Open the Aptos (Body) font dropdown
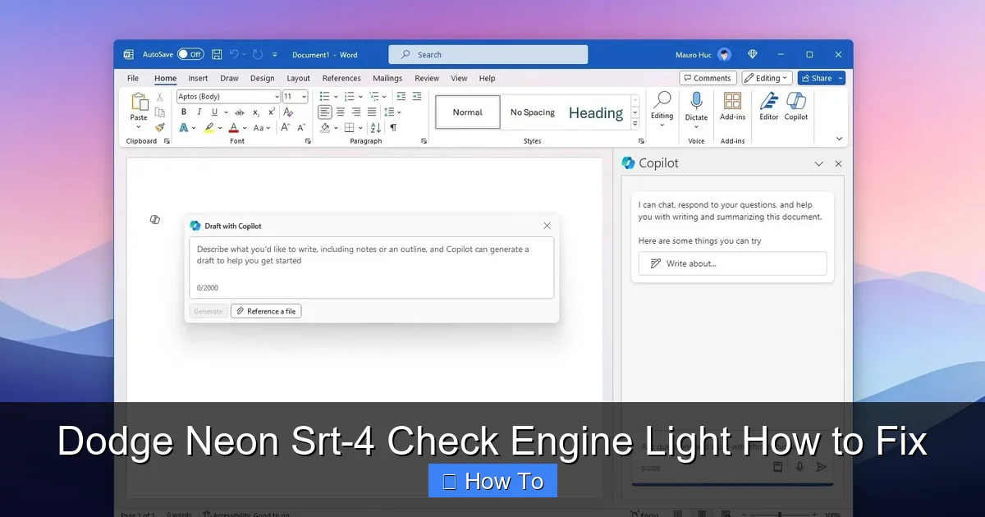This screenshot has height=517, width=985. (227, 97)
